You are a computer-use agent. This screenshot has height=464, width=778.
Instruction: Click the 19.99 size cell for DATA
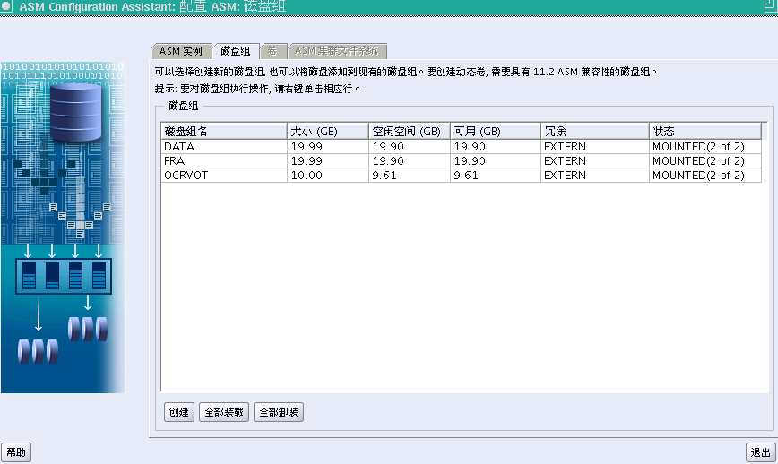pos(328,147)
